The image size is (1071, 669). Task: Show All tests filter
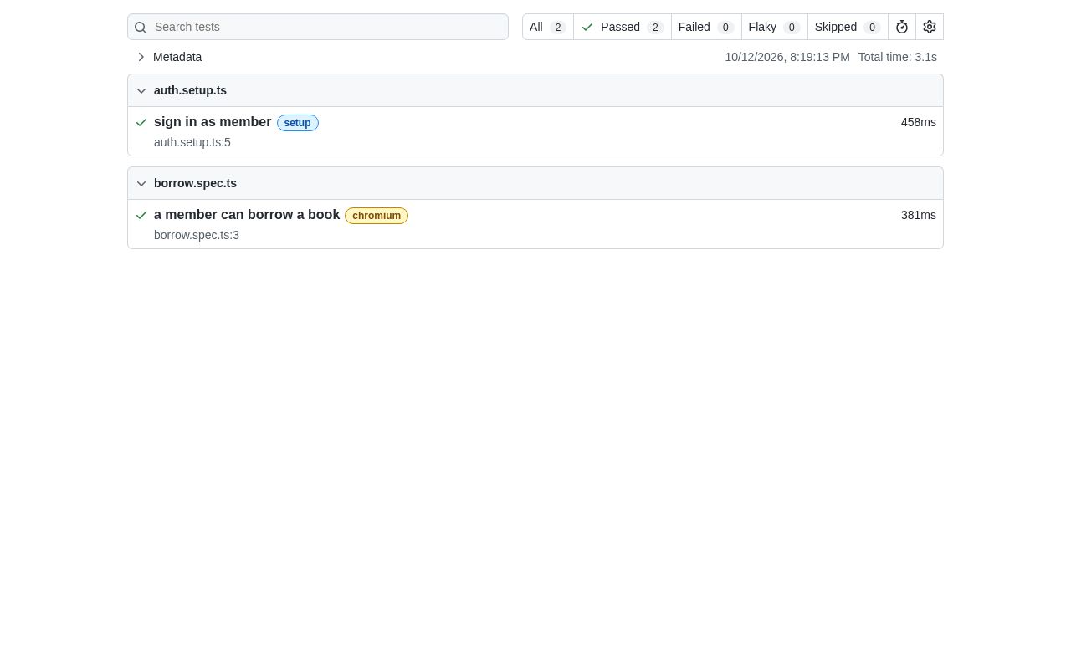(x=548, y=27)
